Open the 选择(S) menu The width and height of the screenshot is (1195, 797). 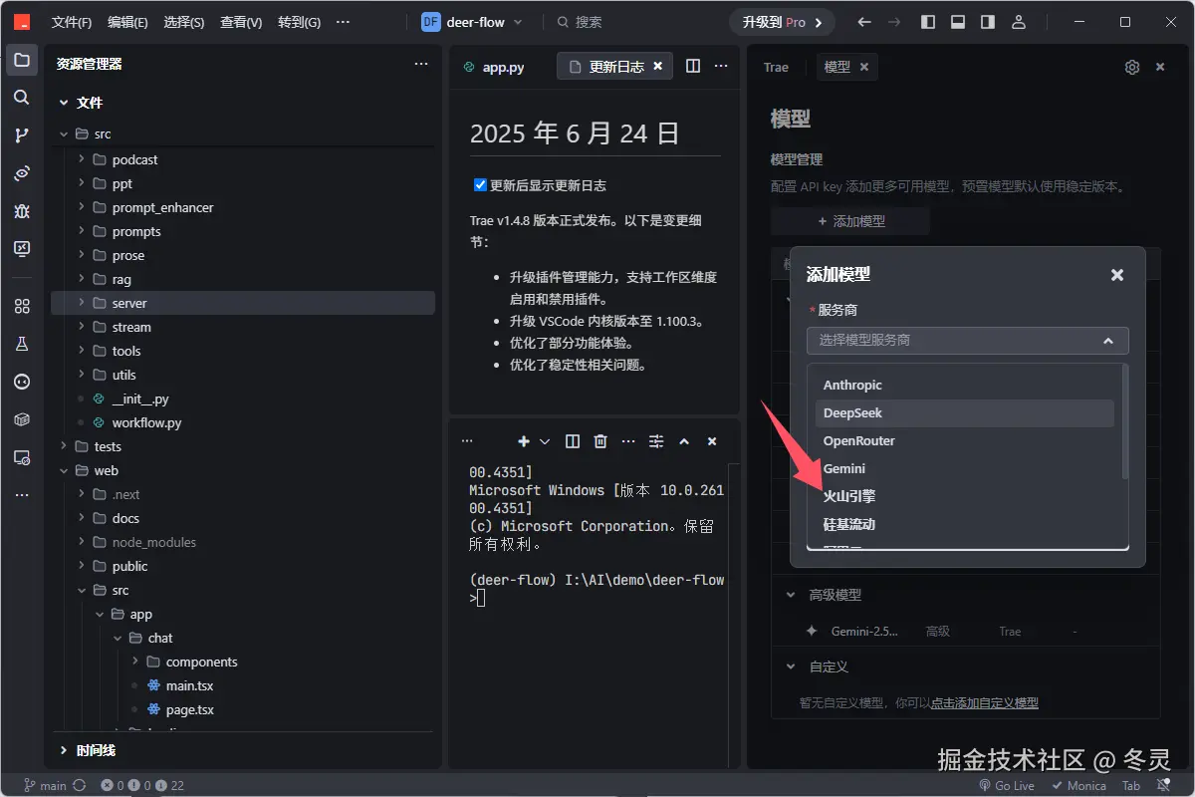click(184, 22)
